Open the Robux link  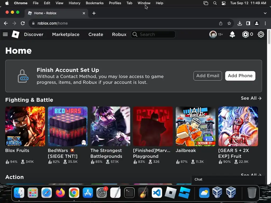coord(119,34)
